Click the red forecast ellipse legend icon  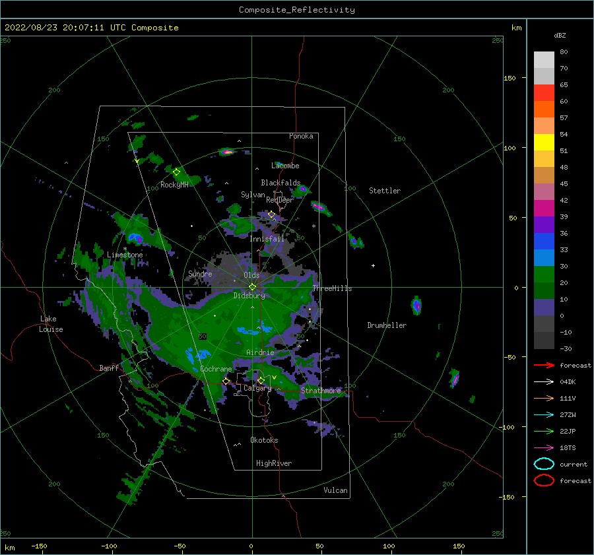coord(544,480)
